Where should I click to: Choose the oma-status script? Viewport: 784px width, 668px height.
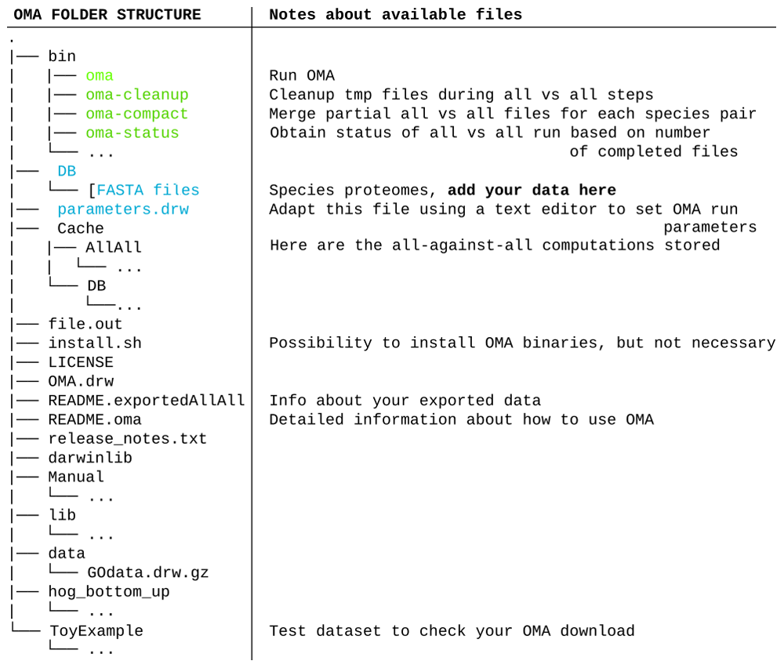coord(132,133)
